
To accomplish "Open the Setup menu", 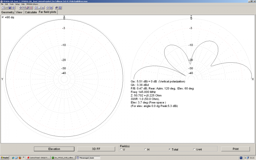I will [x=17, y=4].
